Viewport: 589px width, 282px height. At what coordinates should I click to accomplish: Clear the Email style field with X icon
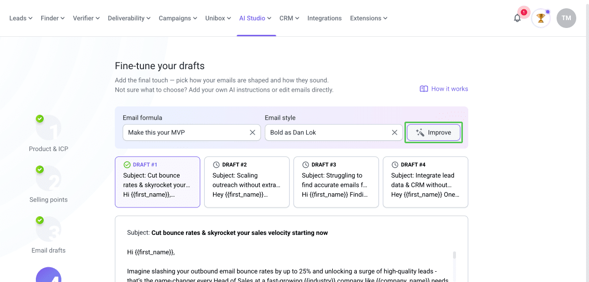[x=394, y=132]
